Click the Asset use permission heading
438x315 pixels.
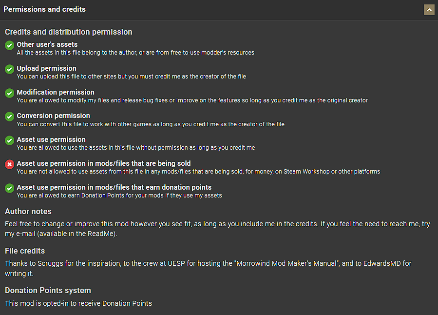51,139
